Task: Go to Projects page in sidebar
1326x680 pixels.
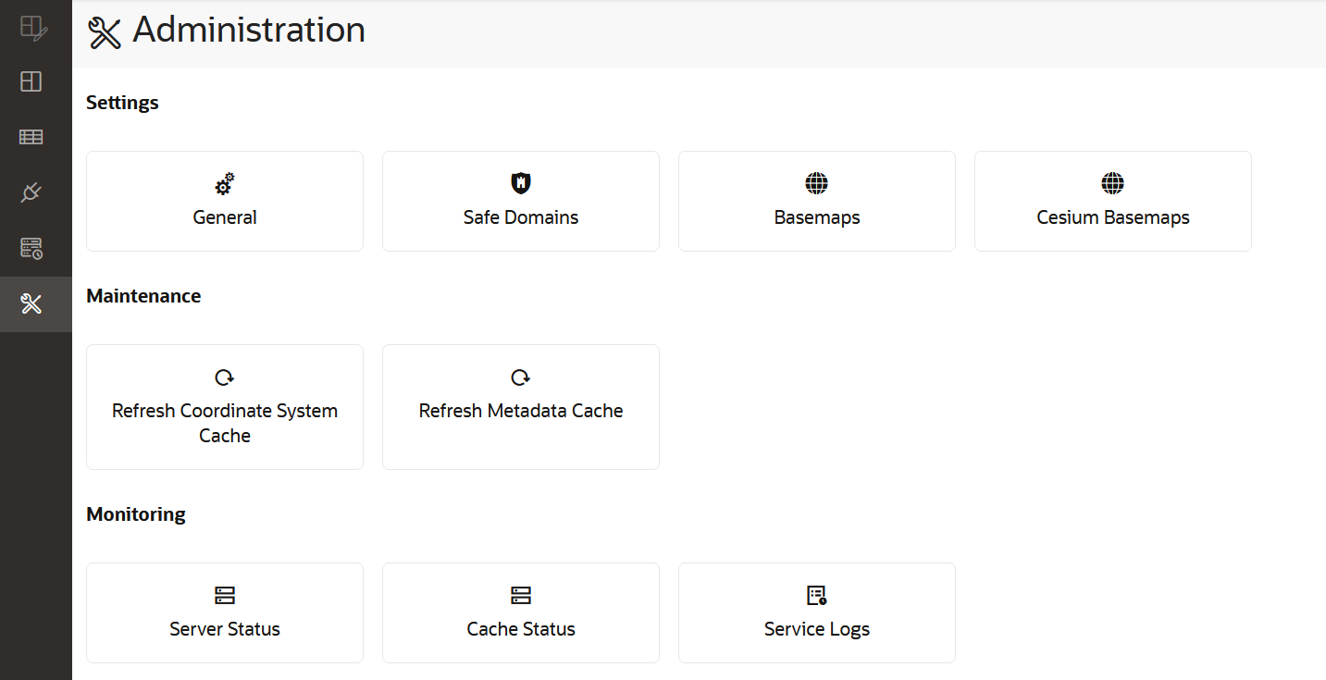Action: [31, 81]
